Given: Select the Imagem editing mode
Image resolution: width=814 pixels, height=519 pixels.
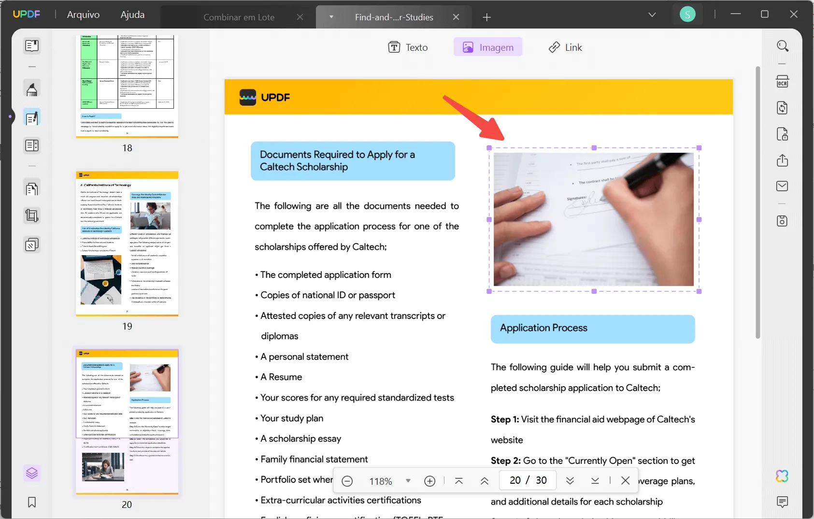Looking at the screenshot, I should coord(489,47).
